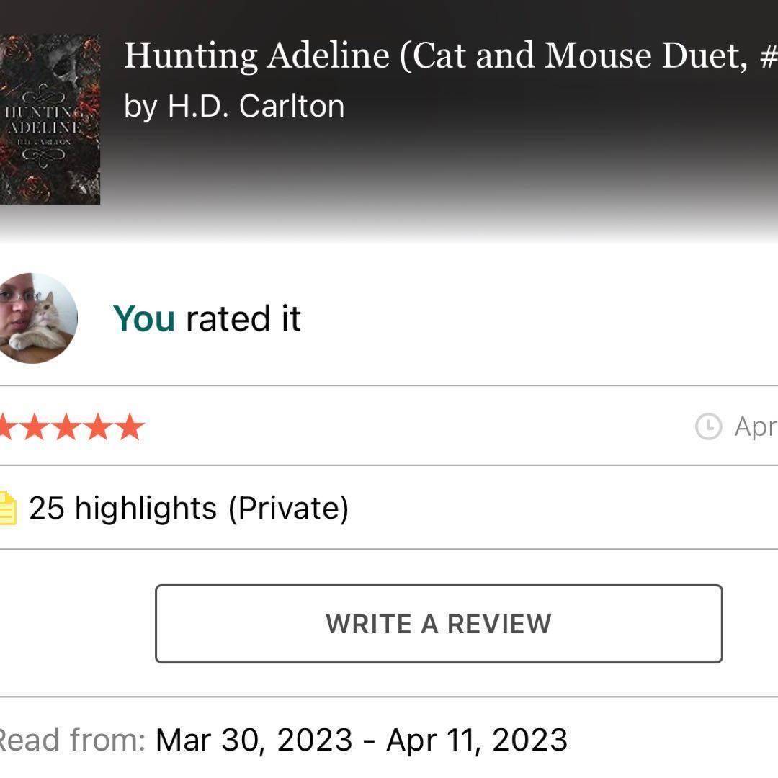Image resolution: width=778 pixels, height=778 pixels.
Task: Open the Hunting Adeline title link
Action: coord(258,56)
